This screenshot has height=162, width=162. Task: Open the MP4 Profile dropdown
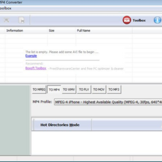click(108, 102)
